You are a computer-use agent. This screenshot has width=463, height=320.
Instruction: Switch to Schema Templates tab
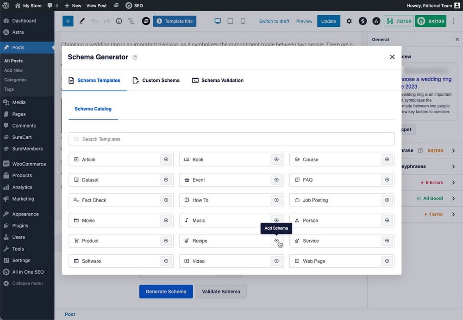tap(94, 80)
